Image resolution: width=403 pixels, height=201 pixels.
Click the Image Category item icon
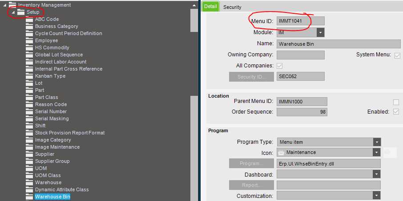[x=29, y=140]
